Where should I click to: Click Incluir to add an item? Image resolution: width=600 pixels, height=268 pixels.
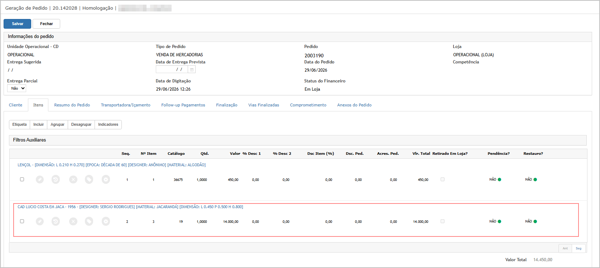(39, 124)
